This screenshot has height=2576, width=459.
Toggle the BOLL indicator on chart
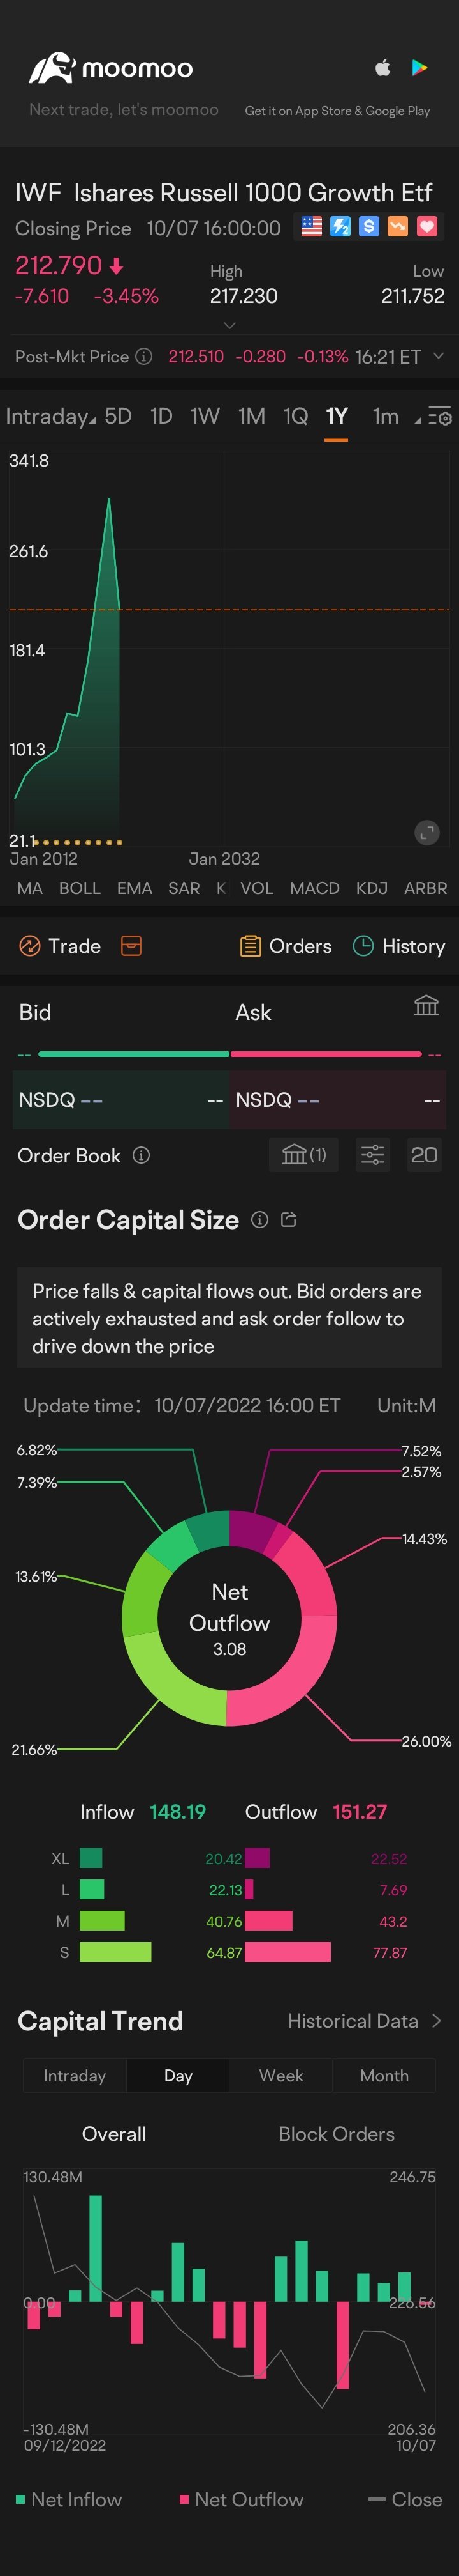(x=80, y=888)
